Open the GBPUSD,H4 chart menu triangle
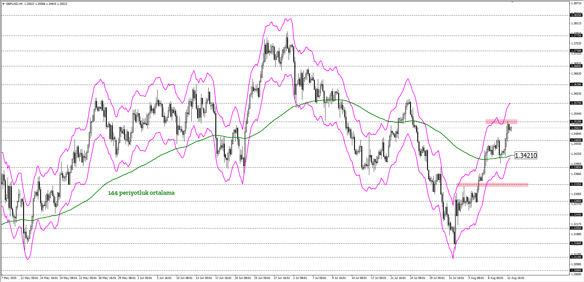 (x=3, y=4)
